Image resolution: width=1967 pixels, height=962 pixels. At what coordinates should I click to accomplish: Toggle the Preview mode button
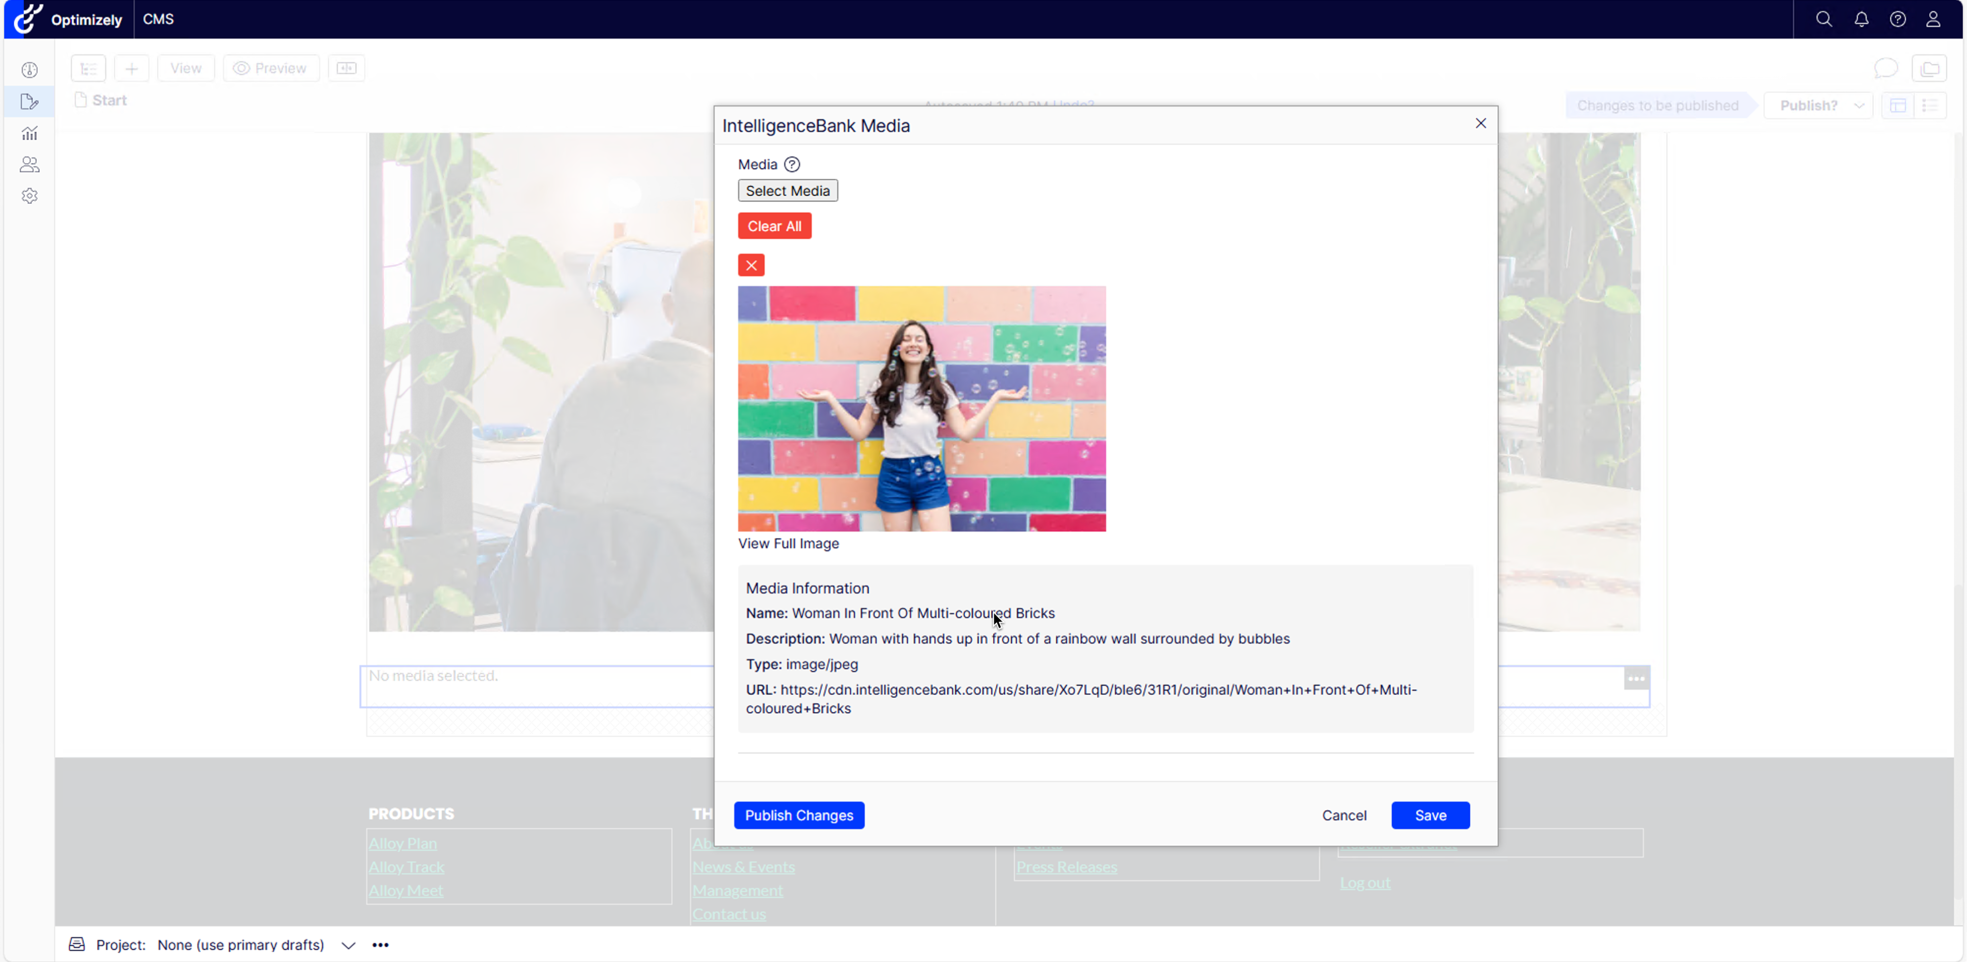(270, 68)
